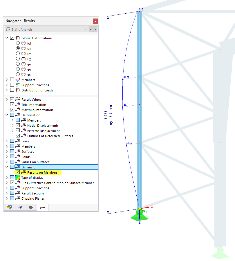Check the Results on Members option

(18, 172)
